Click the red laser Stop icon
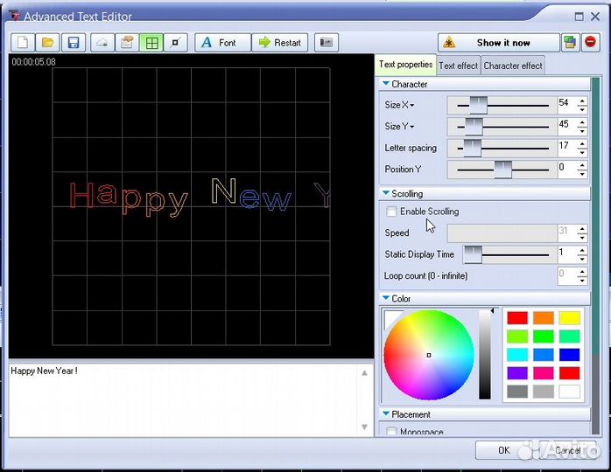The width and height of the screenshot is (611, 472). click(x=591, y=43)
